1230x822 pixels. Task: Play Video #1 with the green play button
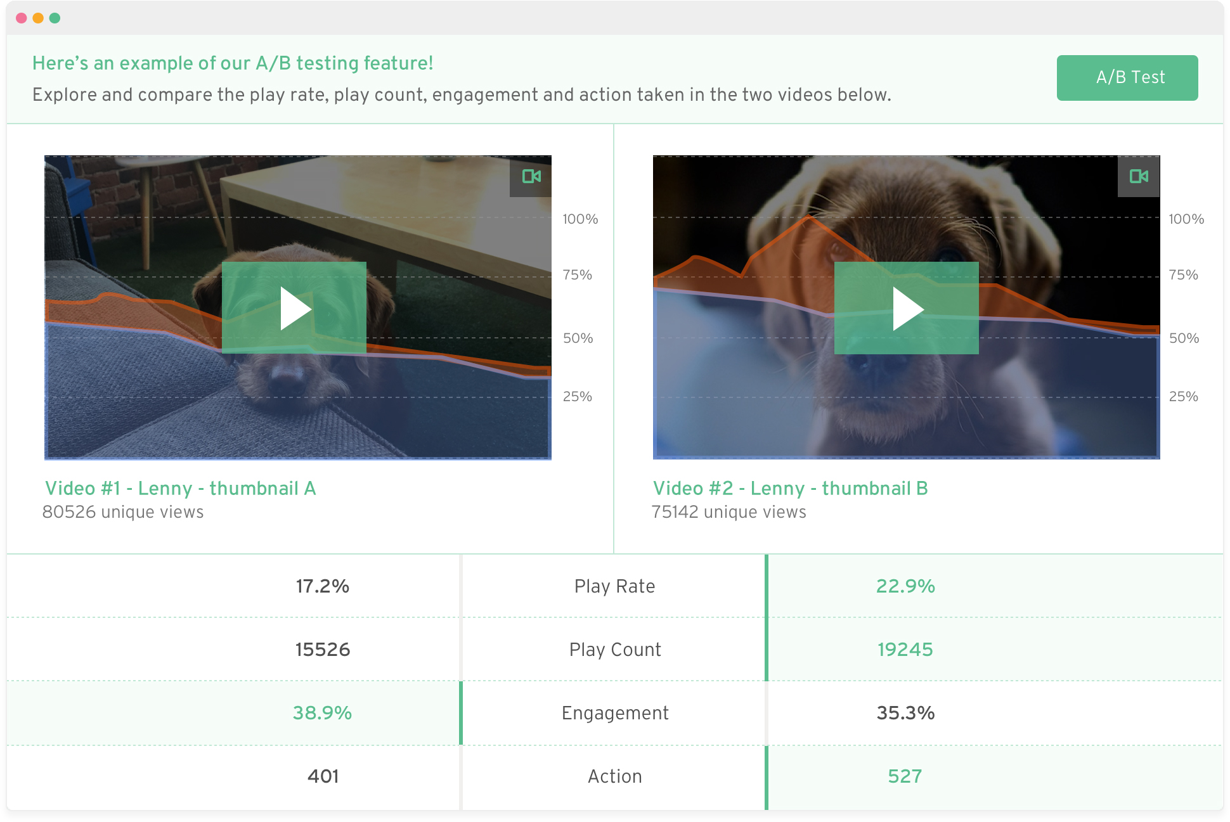tap(294, 307)
